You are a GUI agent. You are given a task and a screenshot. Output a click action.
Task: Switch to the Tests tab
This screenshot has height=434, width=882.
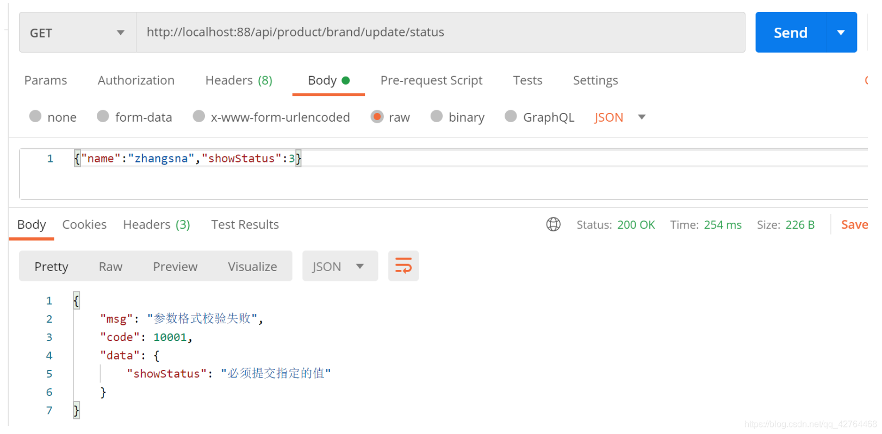click(x=527, y=80)
